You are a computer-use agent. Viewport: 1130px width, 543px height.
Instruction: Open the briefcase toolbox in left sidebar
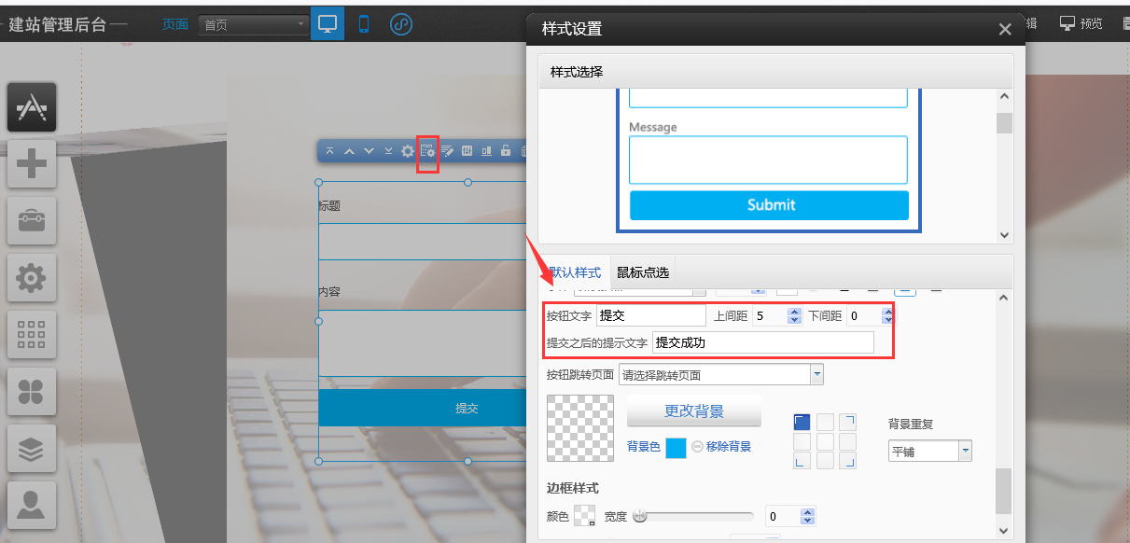pyautogui.click(x=32, y=221)
